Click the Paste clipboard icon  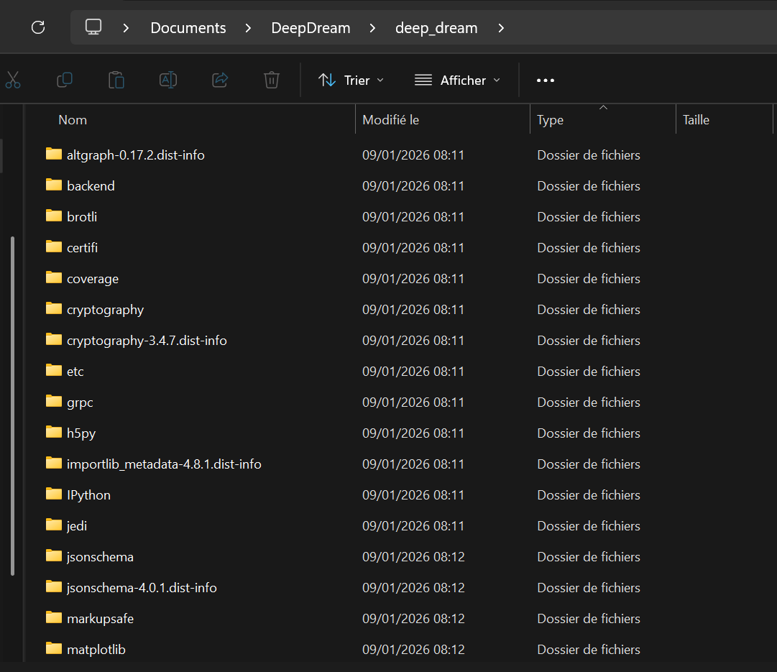(116, 80)
